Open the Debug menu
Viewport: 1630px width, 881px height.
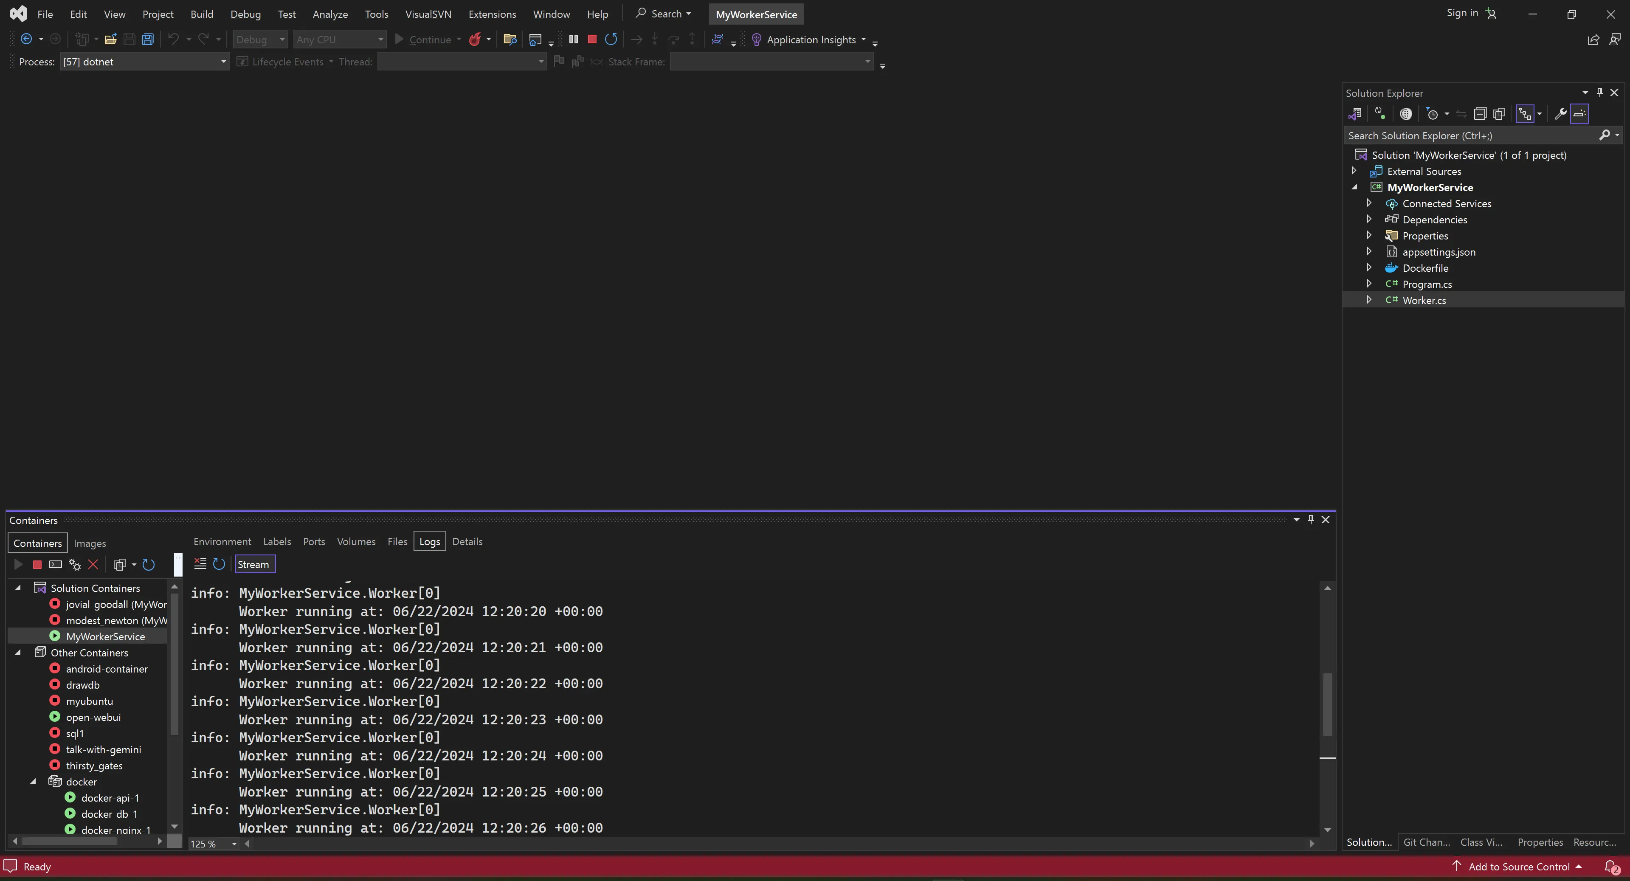point(245,14)
